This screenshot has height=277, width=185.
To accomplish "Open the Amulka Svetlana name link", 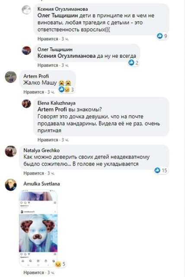I will click(41, 184).
